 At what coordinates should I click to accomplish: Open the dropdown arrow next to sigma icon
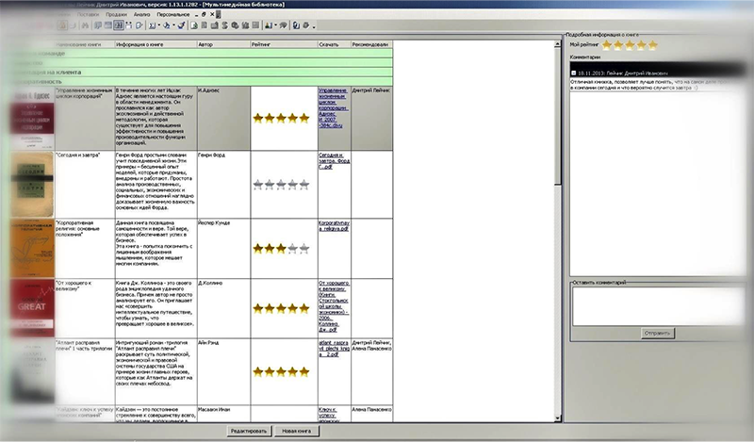(x=159, y=25)
